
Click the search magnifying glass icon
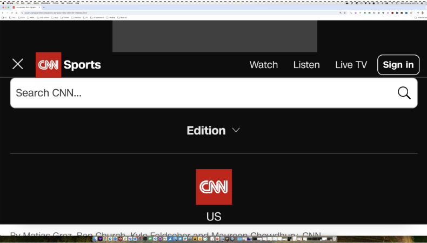(x=404, y=93)
